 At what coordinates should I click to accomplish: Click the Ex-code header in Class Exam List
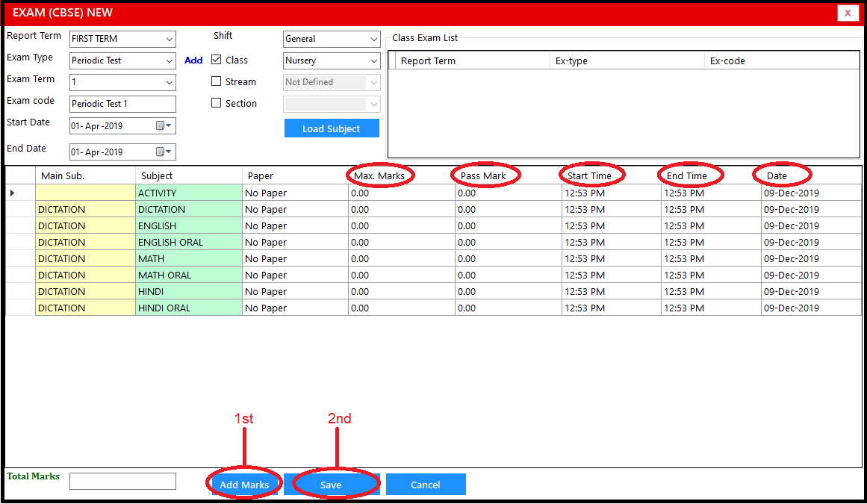tap(782, 60)
